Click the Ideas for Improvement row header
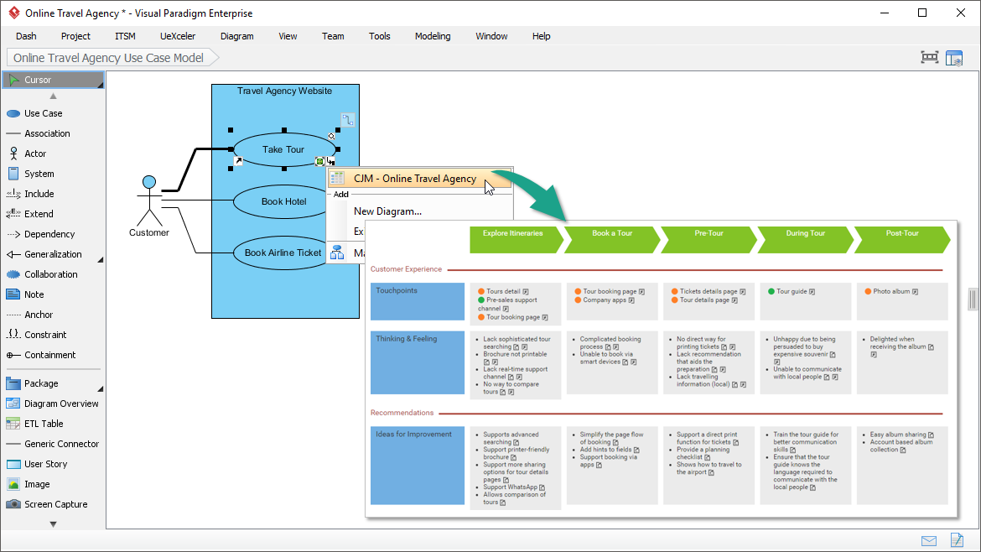 [x=418, y=466]
